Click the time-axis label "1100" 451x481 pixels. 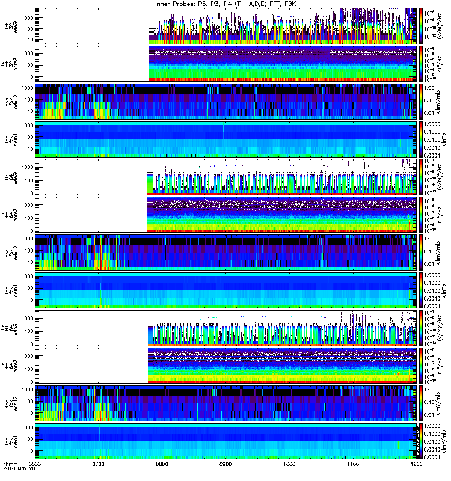[x=353, y=464]
